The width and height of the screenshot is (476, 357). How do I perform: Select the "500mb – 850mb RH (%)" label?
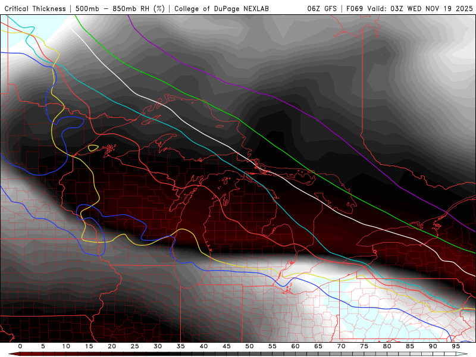click(x=120, y=8)
